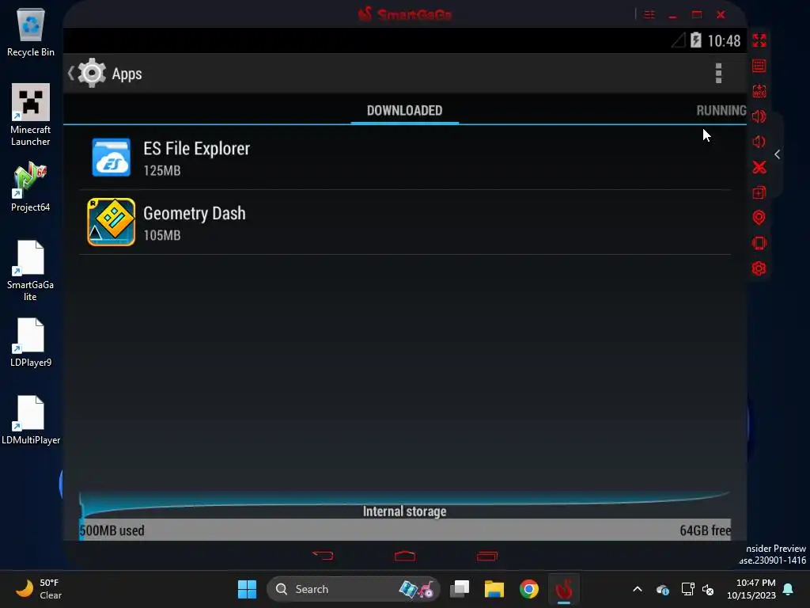
Task: Open Recycle Bin on desktop
Action: (31, 32)
